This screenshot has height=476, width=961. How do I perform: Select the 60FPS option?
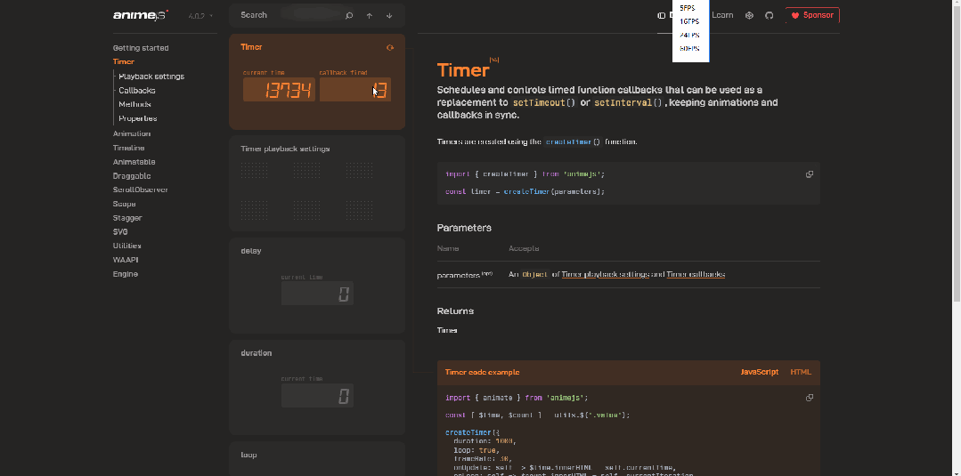point(690,48)
